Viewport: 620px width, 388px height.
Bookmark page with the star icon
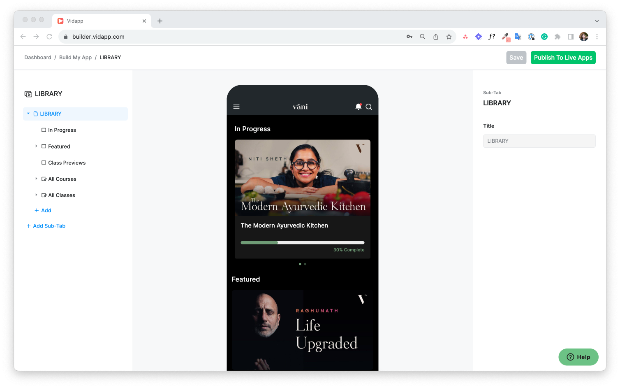(x=449, y=37)
